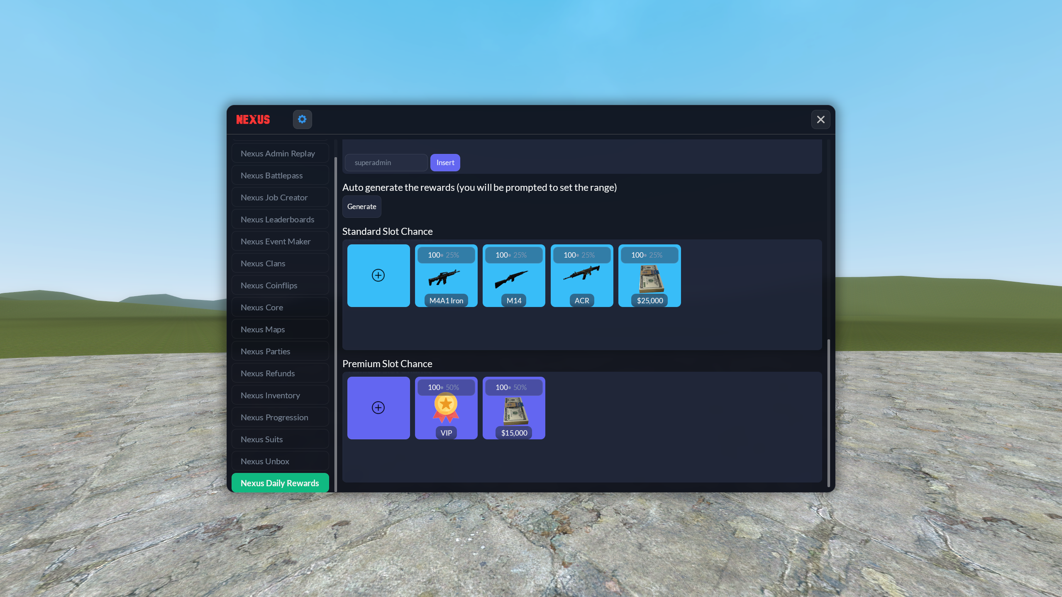
Task: Click the red NEXUS logo
Action: [253, 119]
